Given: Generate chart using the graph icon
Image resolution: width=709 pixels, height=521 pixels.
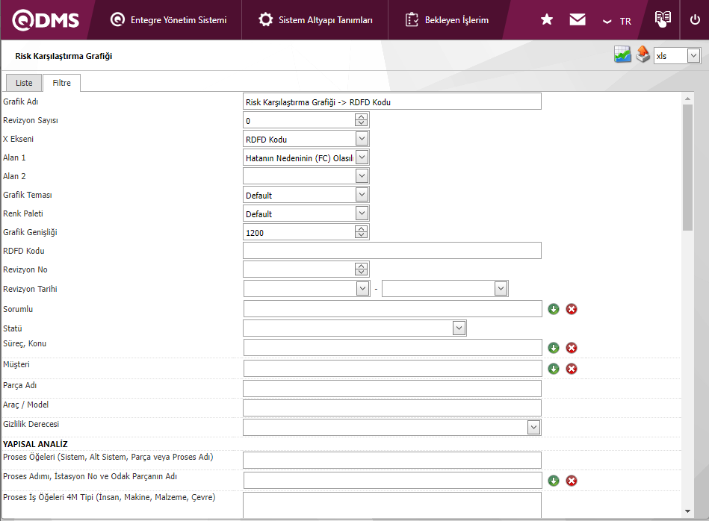Looking at the screenshot, I should [x=622, y=55].
